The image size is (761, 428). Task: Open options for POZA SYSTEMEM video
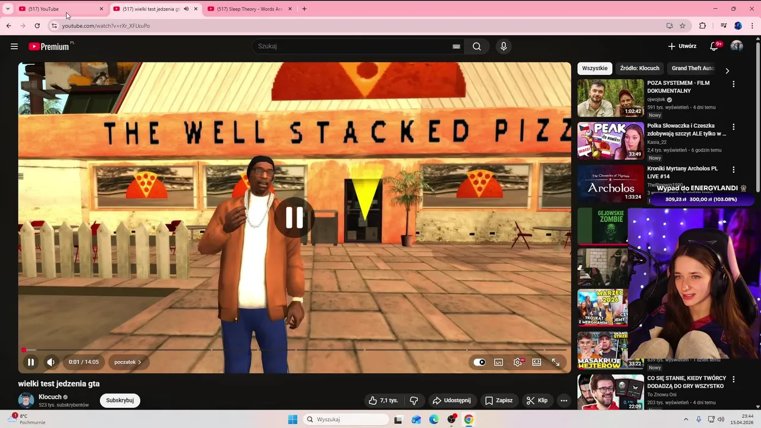pyautogui.click(x=734, y=84)
